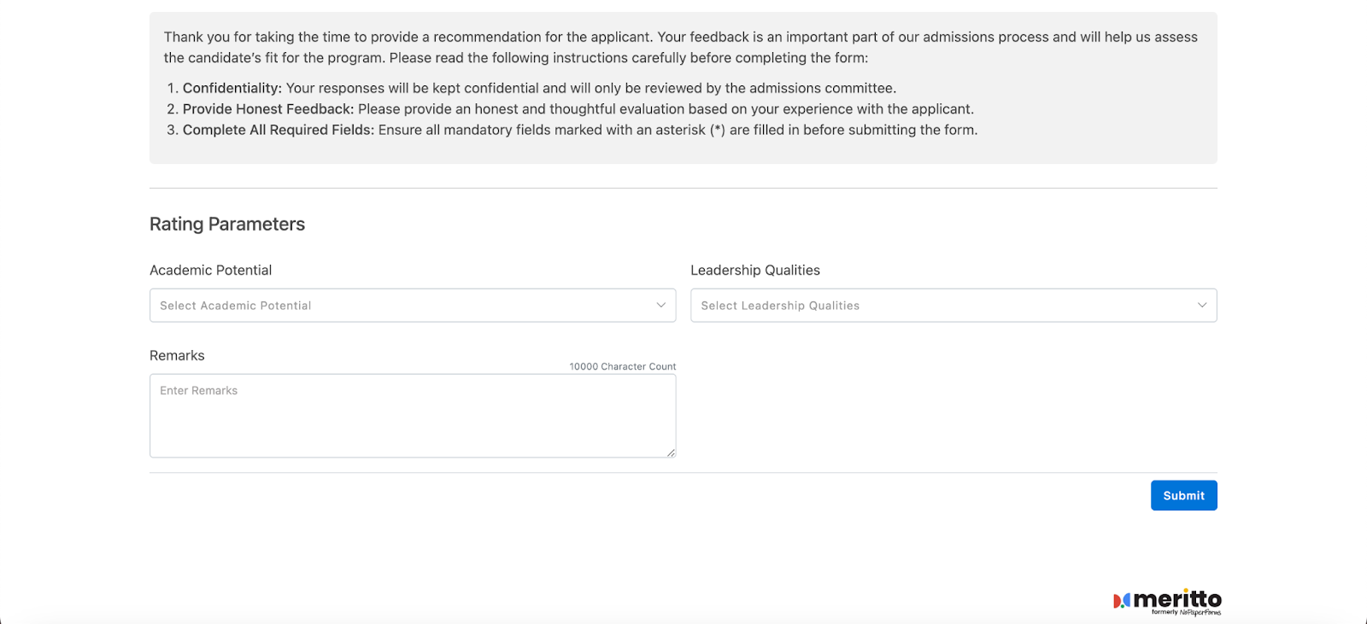Click the Complete All Required Fields label

click(x=278, y=130)
